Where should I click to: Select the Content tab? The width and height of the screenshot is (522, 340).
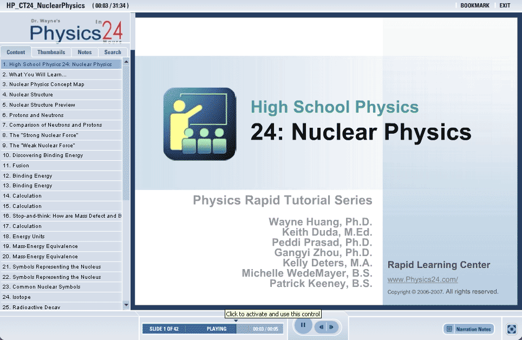coord(16,53)
